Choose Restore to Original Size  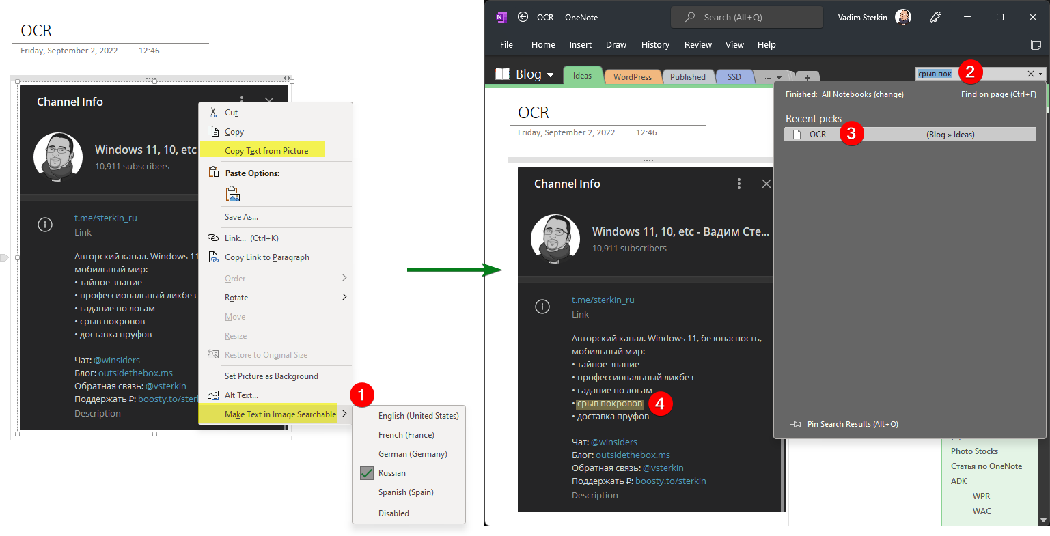coord(275,355)
